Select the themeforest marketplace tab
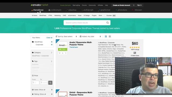172x97 pixels. (37, 10)
